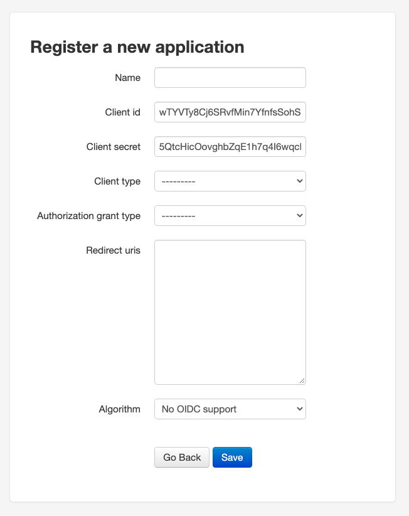This screenshot has width=409, height=516.
Task: Select the Client id field text
Action: pos(230,112)
